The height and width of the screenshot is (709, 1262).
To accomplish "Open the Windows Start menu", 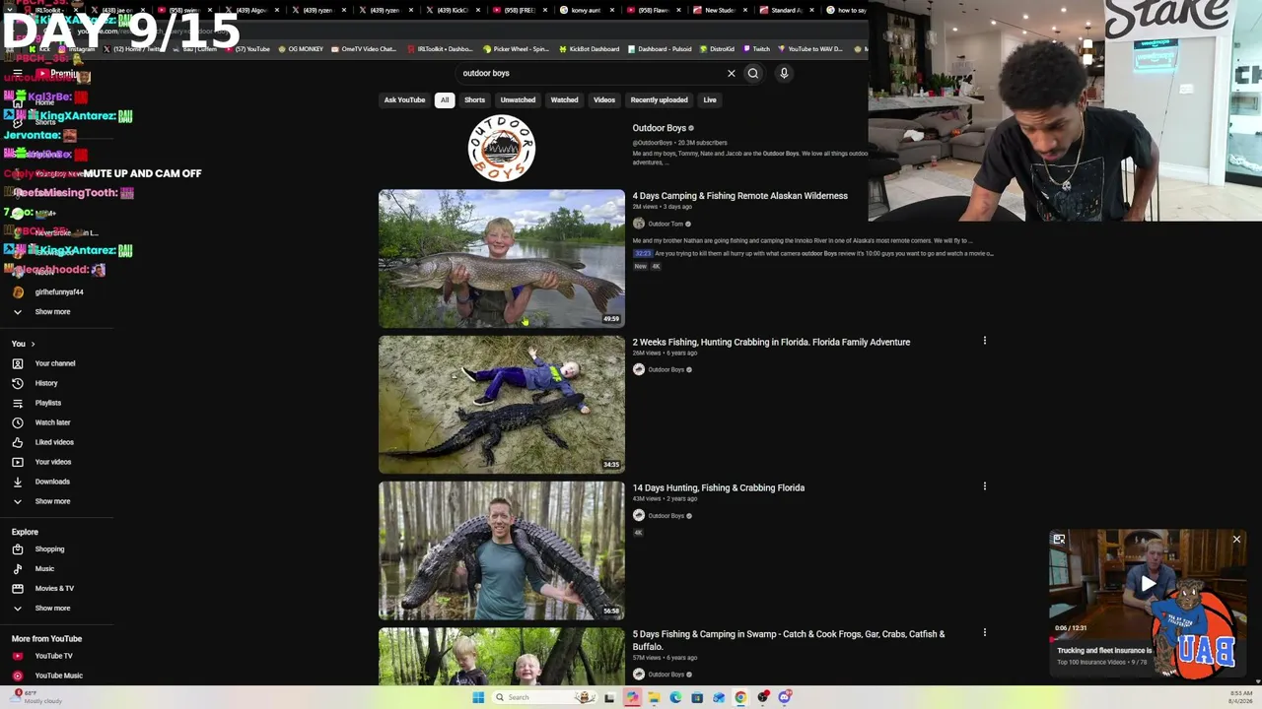I will pyautogui.click(x=478, y=697).
